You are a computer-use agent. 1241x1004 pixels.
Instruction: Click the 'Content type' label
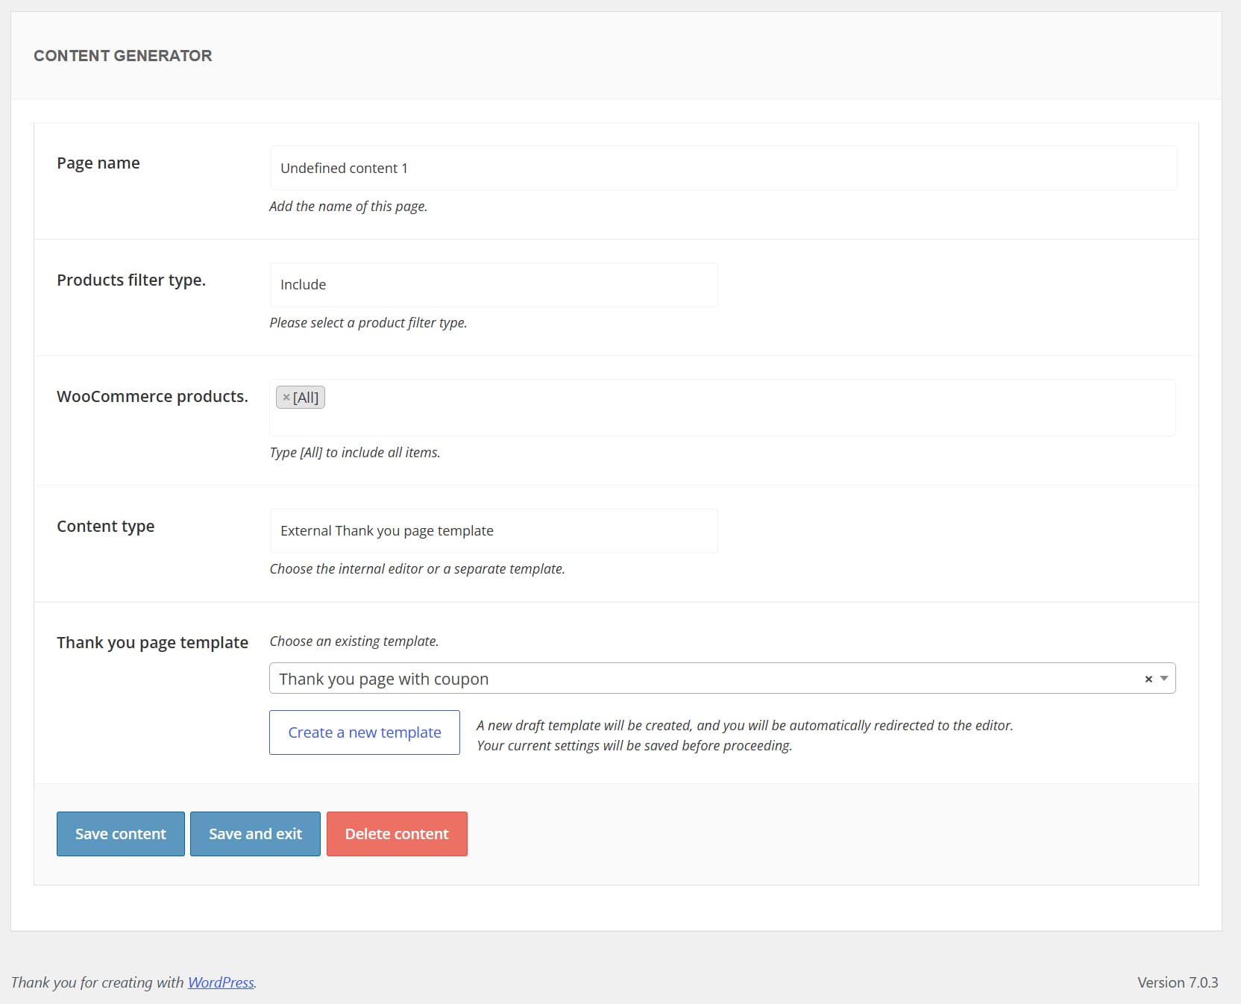[106, 527]
